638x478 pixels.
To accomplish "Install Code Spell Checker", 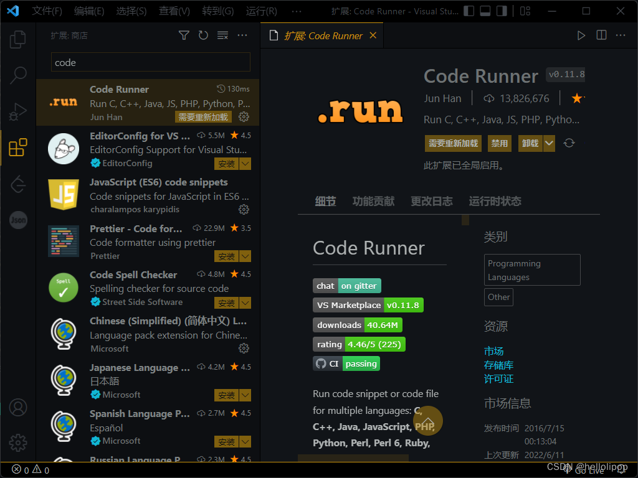I will (x=227, y=303).
